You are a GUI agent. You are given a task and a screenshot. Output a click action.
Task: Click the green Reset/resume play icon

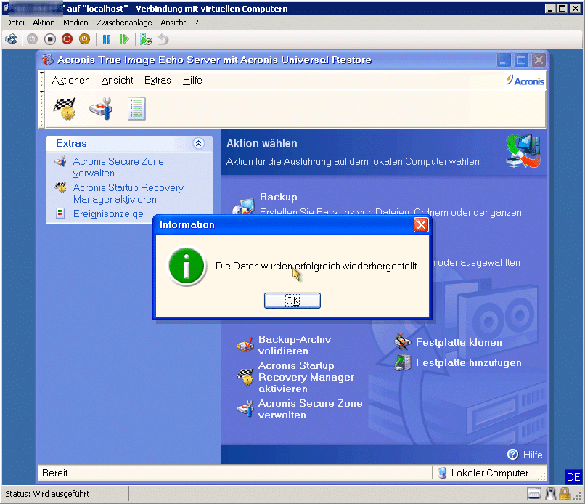coord(124,39)
